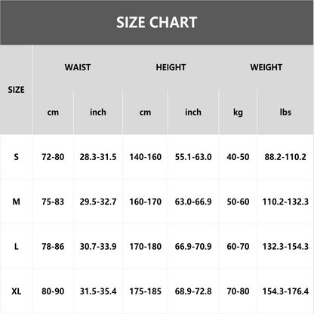The height and width of the screenshot is (314, 314).
Task: Click the SIZE CHART title banner
Action: 157,23
